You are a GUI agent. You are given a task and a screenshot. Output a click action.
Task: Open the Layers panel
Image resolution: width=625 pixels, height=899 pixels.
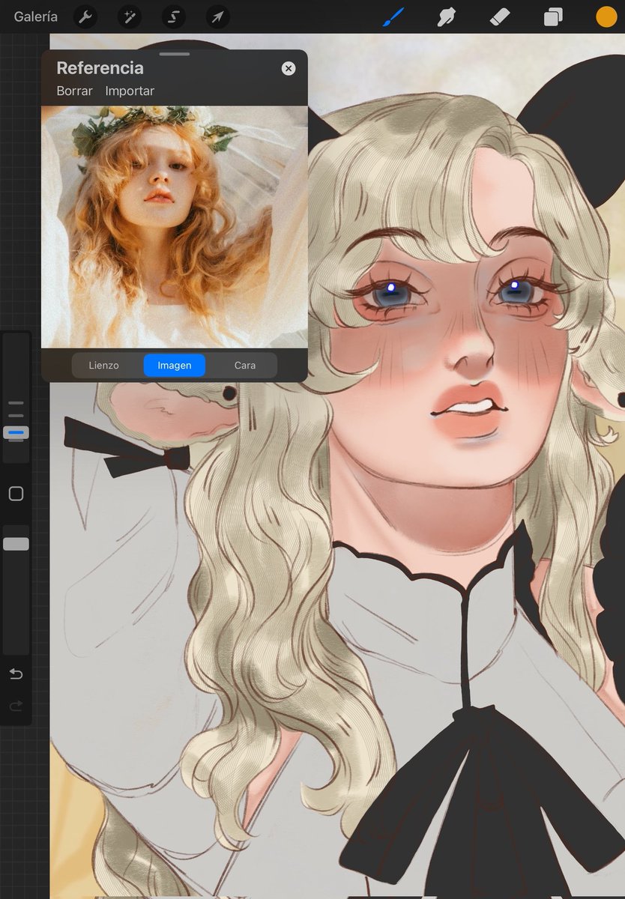(x=554, y=16)
